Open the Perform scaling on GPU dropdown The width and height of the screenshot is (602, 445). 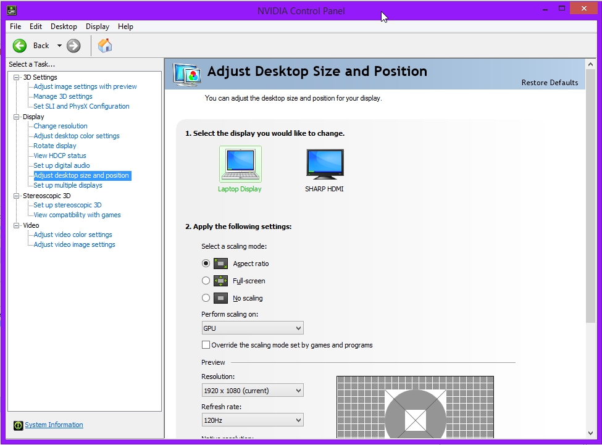tap(253, 328)
